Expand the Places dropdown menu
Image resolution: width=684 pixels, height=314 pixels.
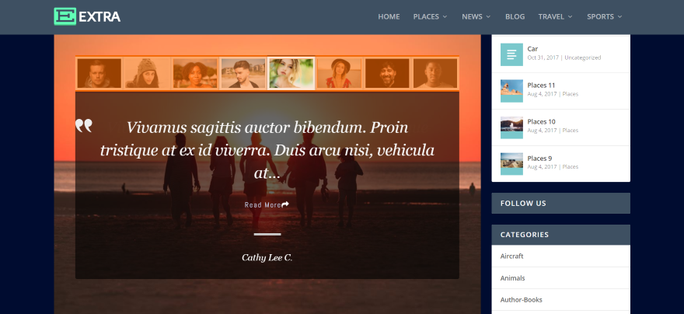point(430,16)
